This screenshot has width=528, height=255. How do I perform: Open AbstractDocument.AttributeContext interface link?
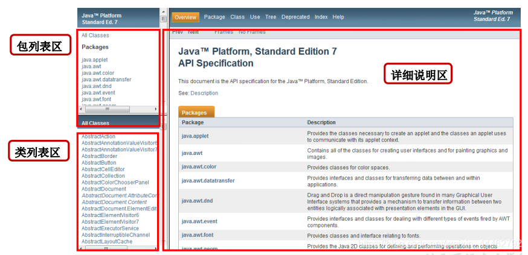pos(120,195)
